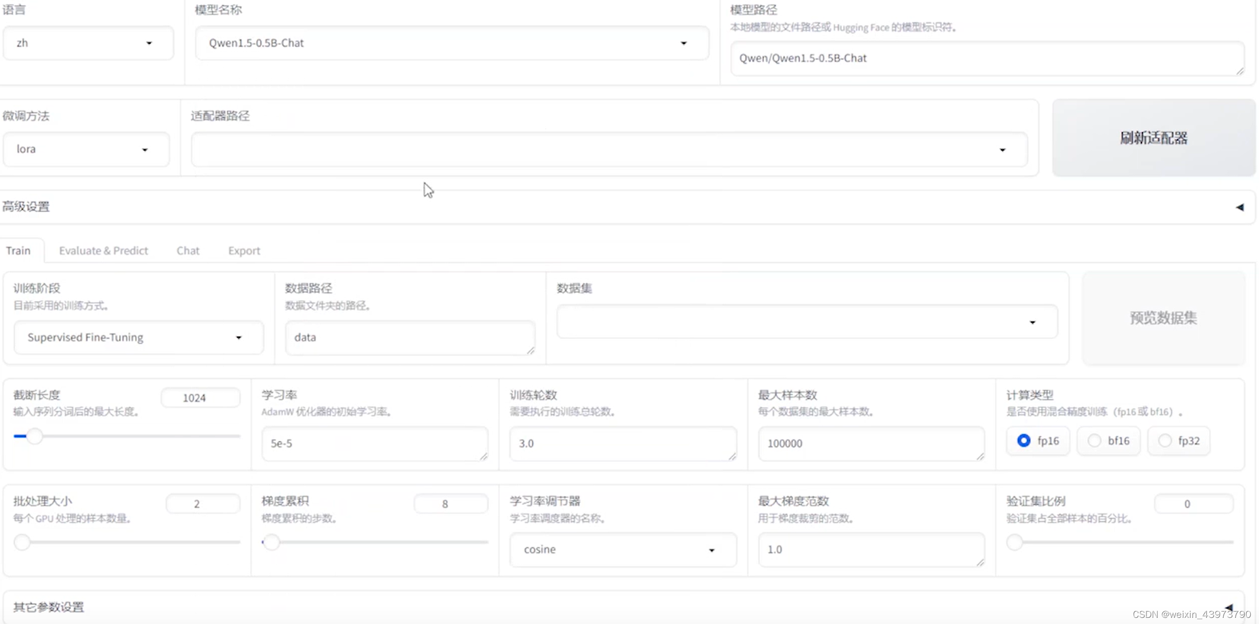Select the fp32 compute type

coord(1164,441)
